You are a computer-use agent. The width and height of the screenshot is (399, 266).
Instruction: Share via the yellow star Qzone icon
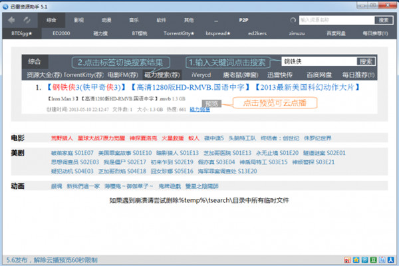click(356, 260)
